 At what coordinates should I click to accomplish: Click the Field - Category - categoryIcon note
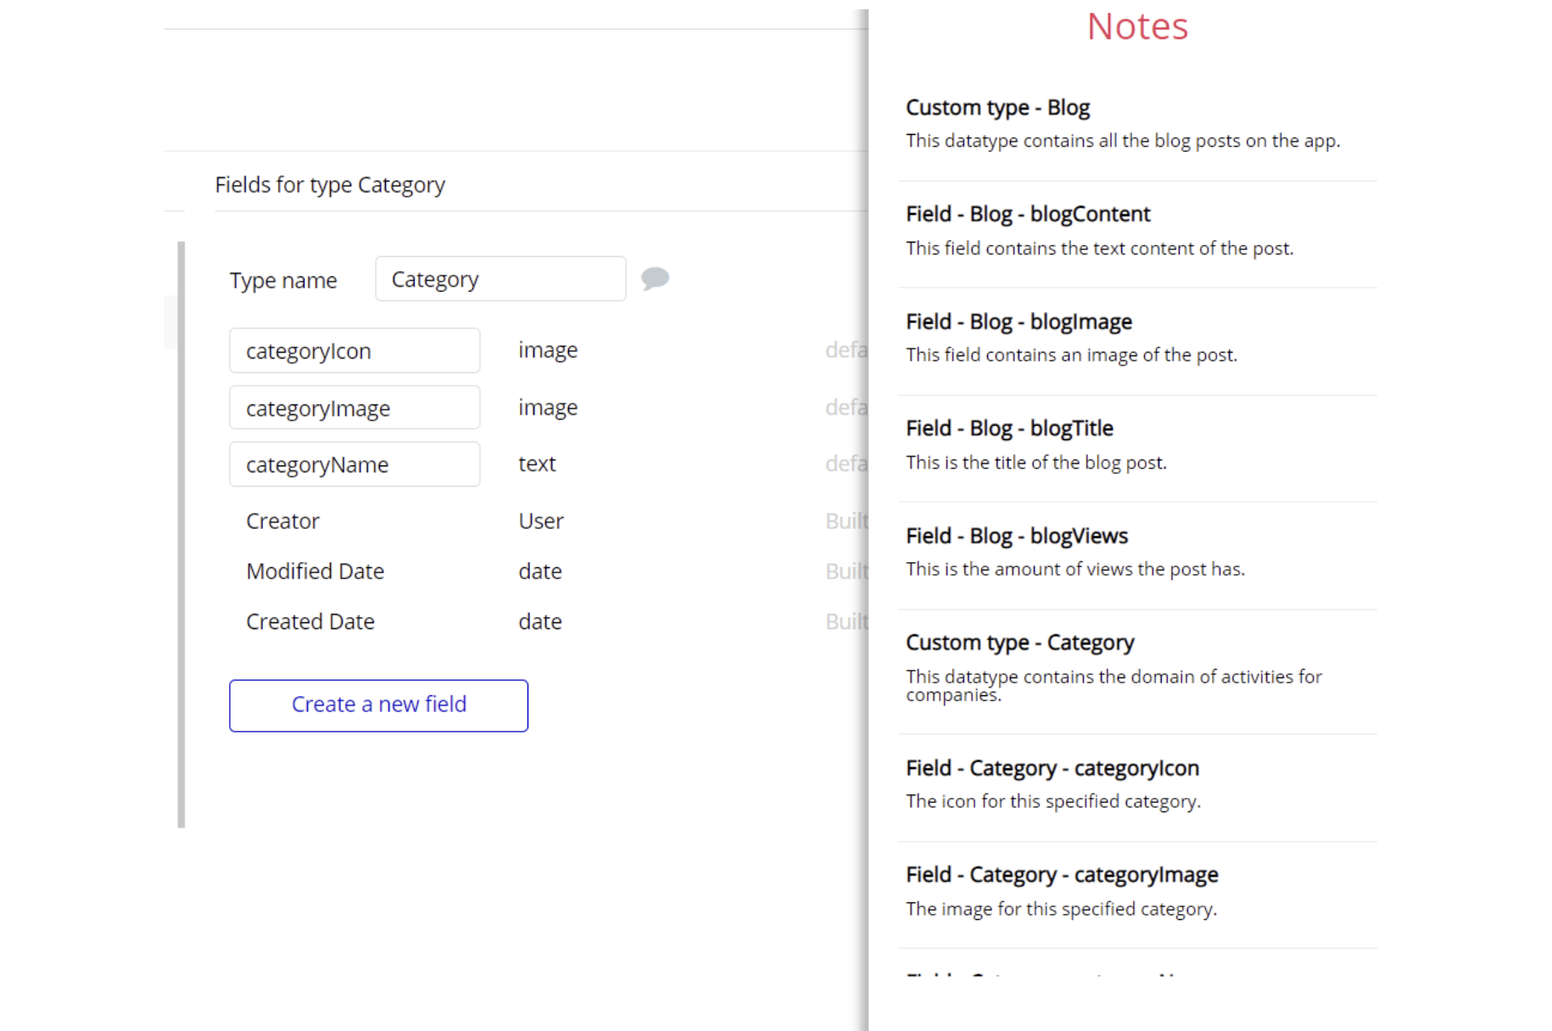pos(1052,768)
